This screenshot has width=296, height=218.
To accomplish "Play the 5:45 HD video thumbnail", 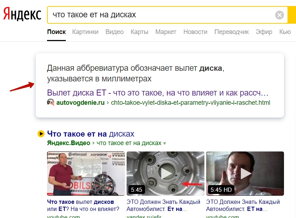I will [245, 173].
